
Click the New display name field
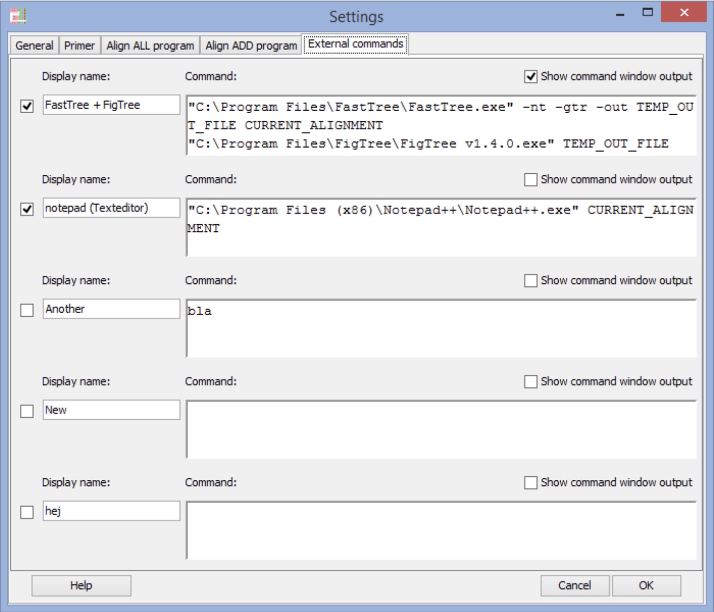(112, 410)
